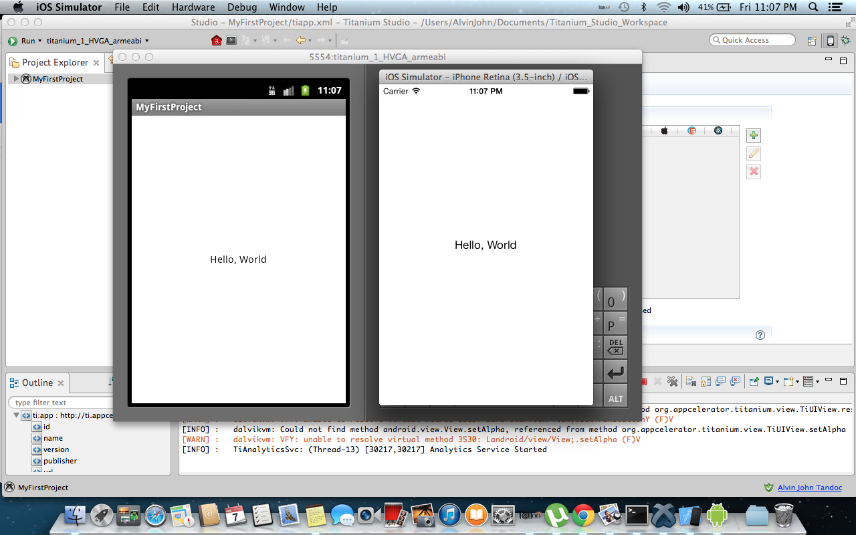
Task: Click in the Quick Access search field
Action: point(752,40)
